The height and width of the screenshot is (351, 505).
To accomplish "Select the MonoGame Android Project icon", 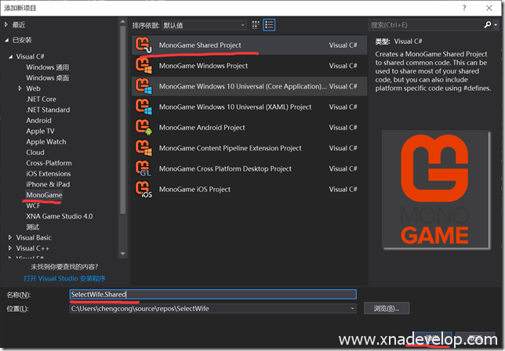I will (144, 127).
